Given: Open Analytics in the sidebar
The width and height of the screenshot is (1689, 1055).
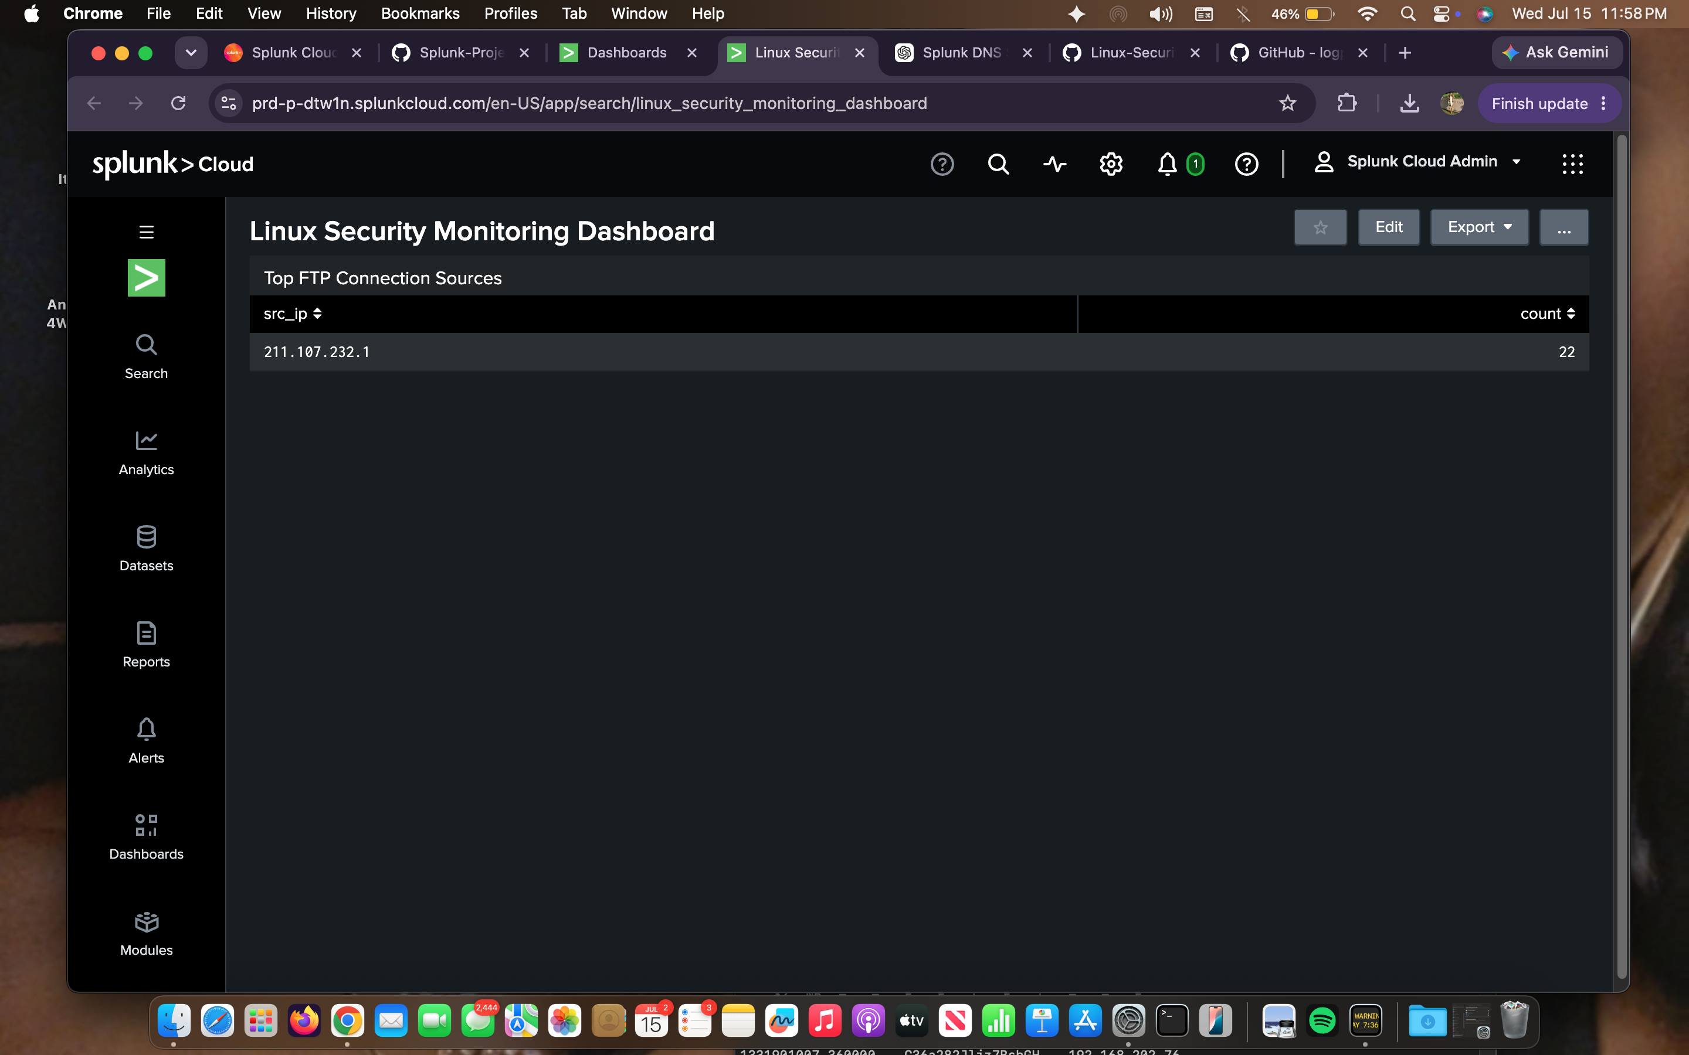Looking at the screenshot, I should point(146,453).
